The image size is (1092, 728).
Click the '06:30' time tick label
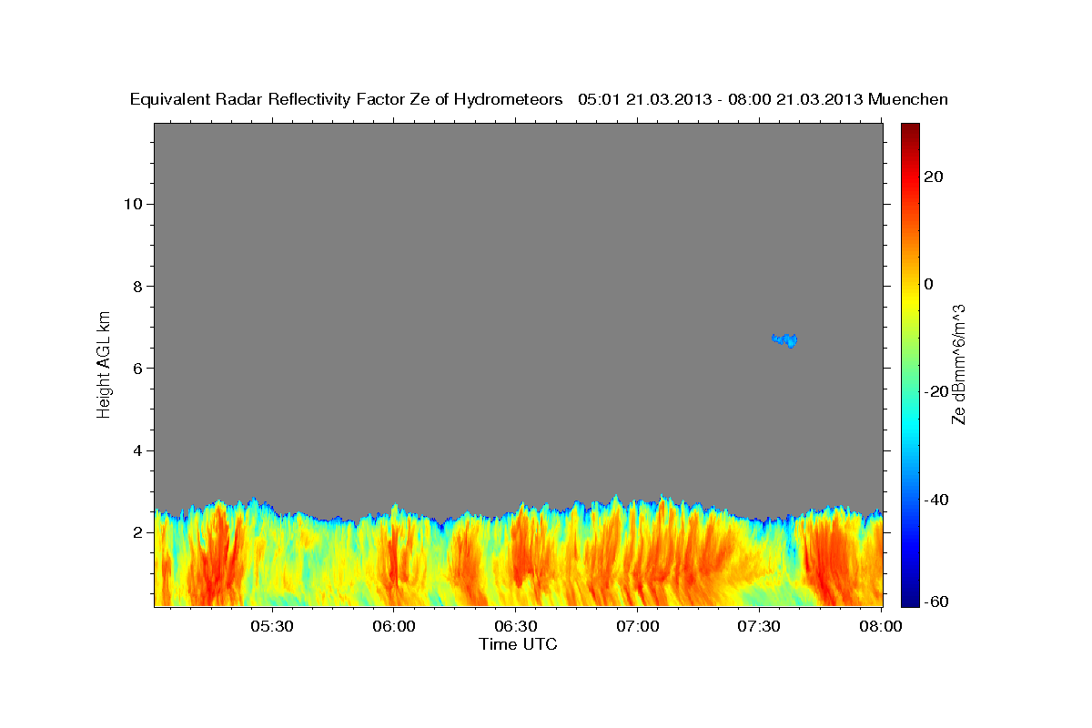click(x=516, y=627)
